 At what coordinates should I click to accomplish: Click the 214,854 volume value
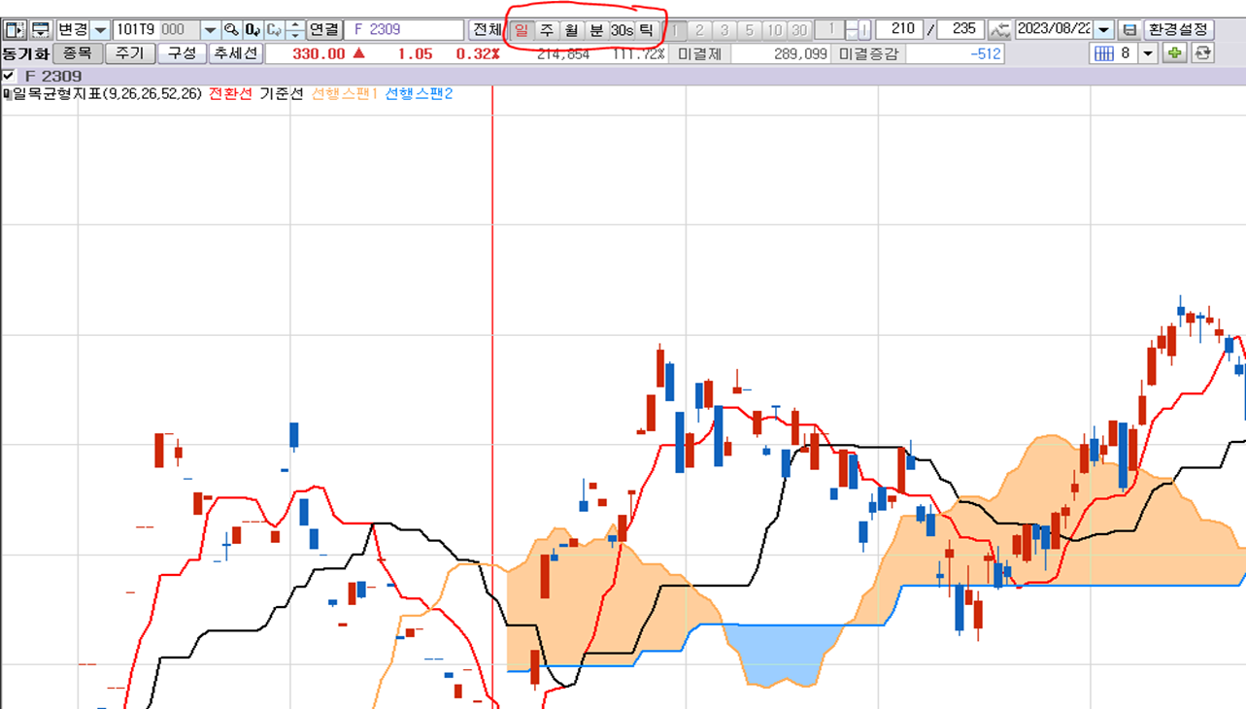[x=563, y=54]
